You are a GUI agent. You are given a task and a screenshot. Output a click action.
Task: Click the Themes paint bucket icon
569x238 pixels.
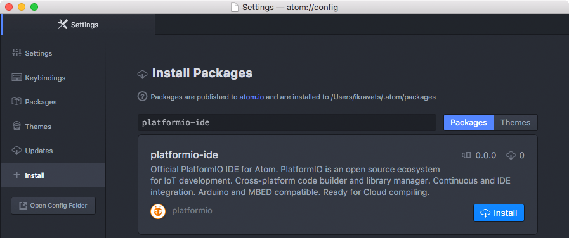pos(16,127)
